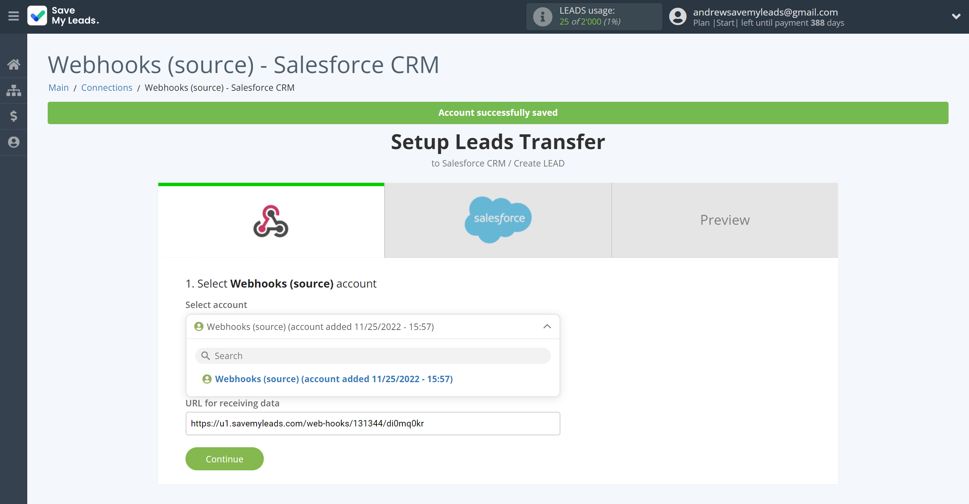969x504 pixels.
Task: Choose the Webhooks (source) account option
Action: (333, 379)
